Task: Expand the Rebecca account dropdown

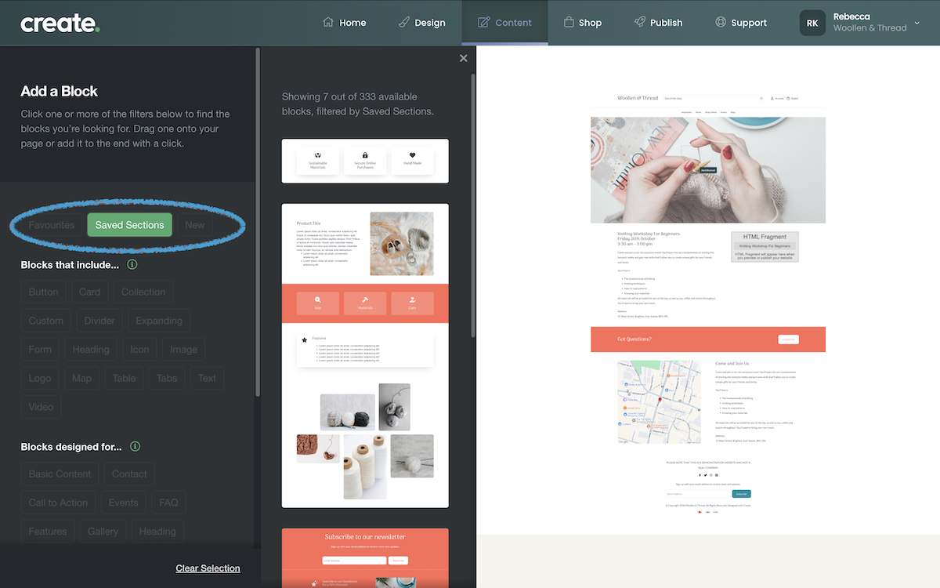Action: click(916, 24)
